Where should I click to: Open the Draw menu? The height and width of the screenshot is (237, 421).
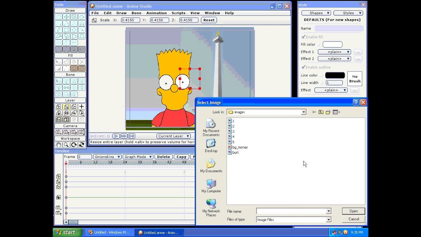(x=121, y=13)
